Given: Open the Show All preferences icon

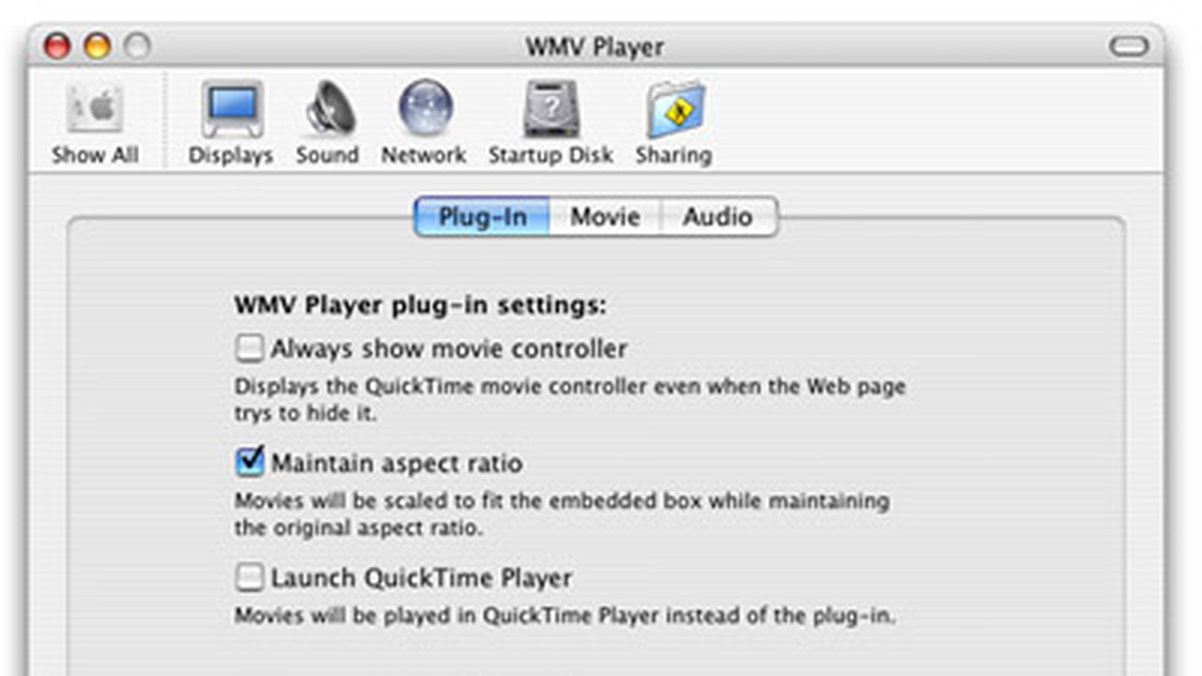Looking at the screenshot, I should coord(95,122).
